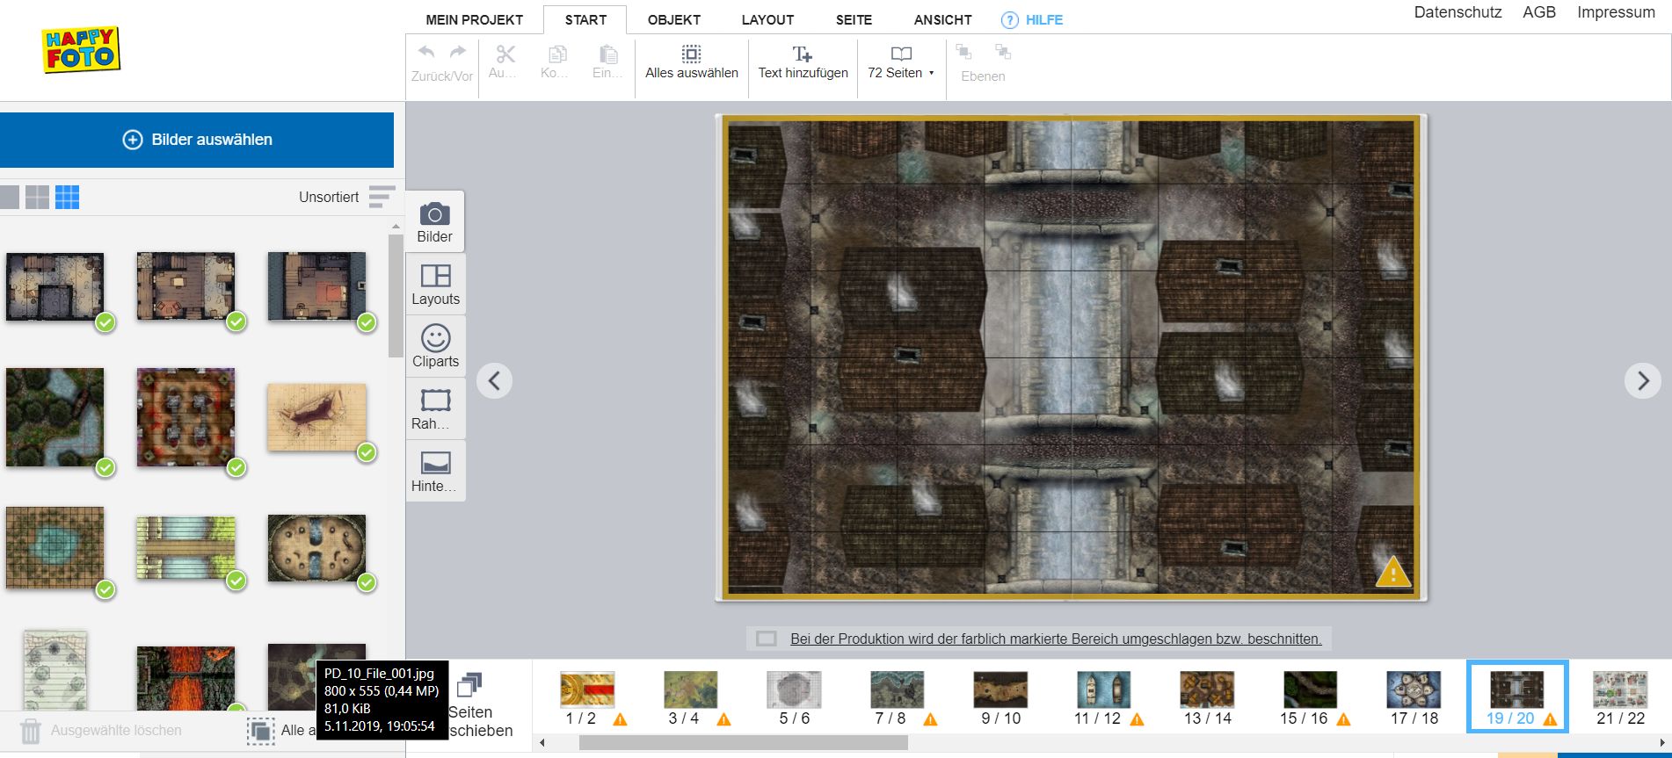Click left arrow of page strip scrollbar
Screen dimensions: 1672x758
[542, 743]
